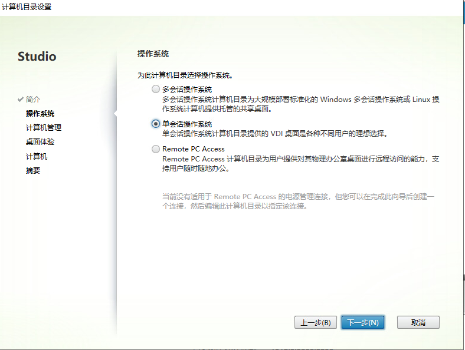Click the Remote PC Access option label
Viewport: 465px width, 350px height.
coord(194,149)
